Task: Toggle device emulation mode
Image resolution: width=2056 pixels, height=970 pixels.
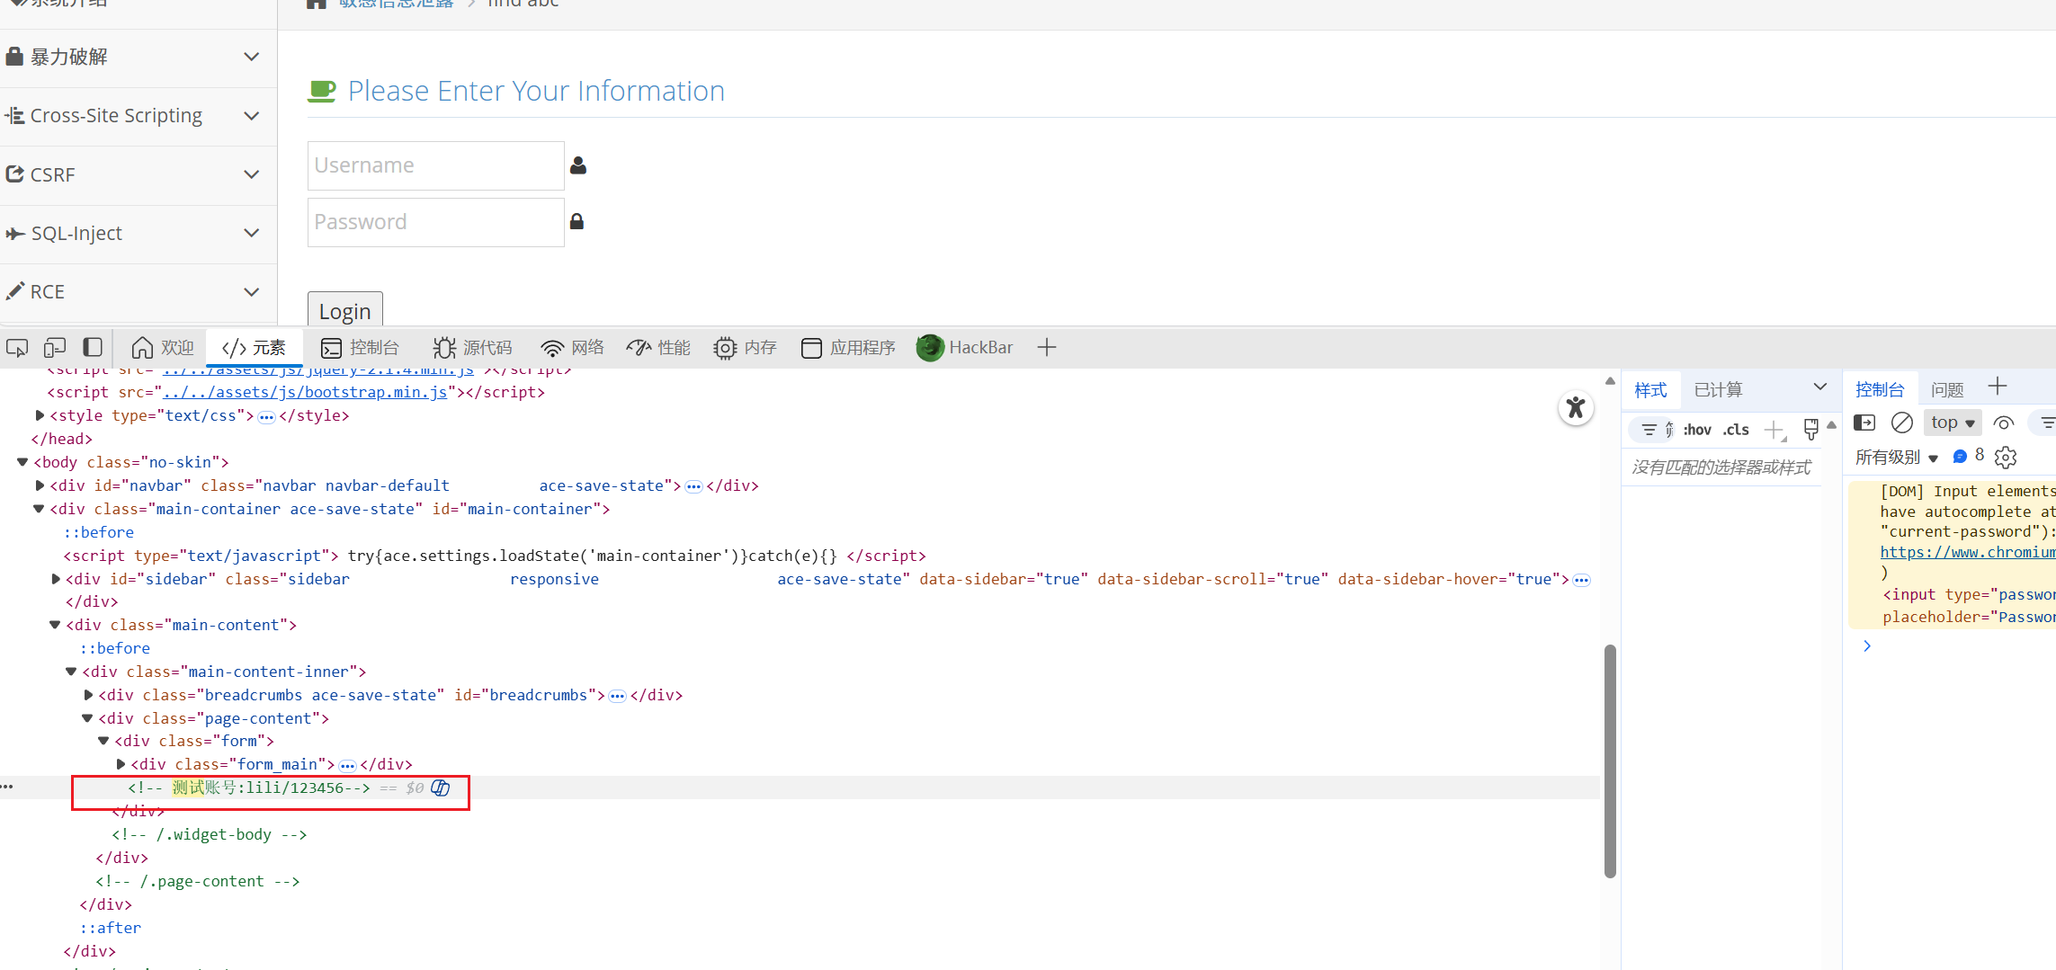Action: 55,348
